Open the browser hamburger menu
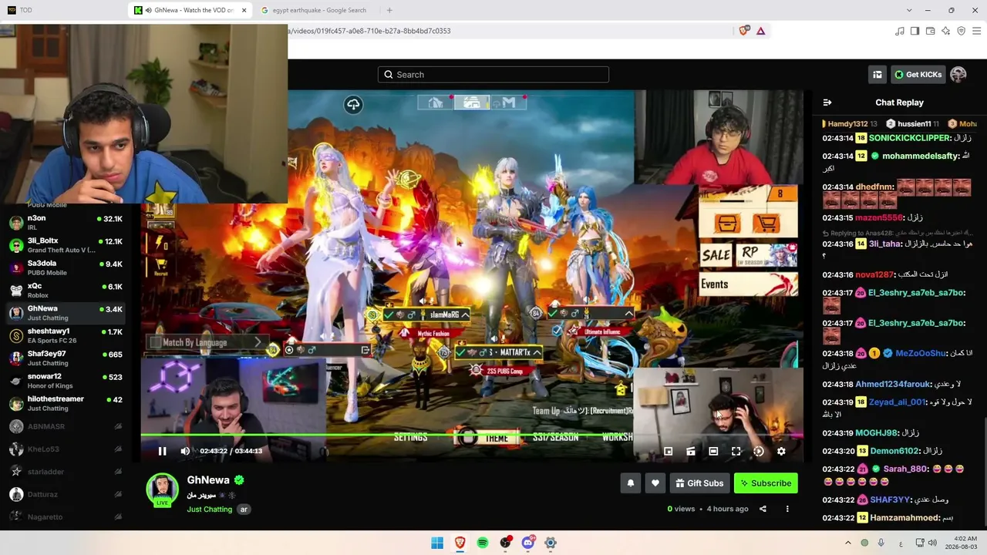 click(x=976, y=31)
